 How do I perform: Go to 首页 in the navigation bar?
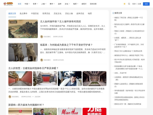click(20, 4)
